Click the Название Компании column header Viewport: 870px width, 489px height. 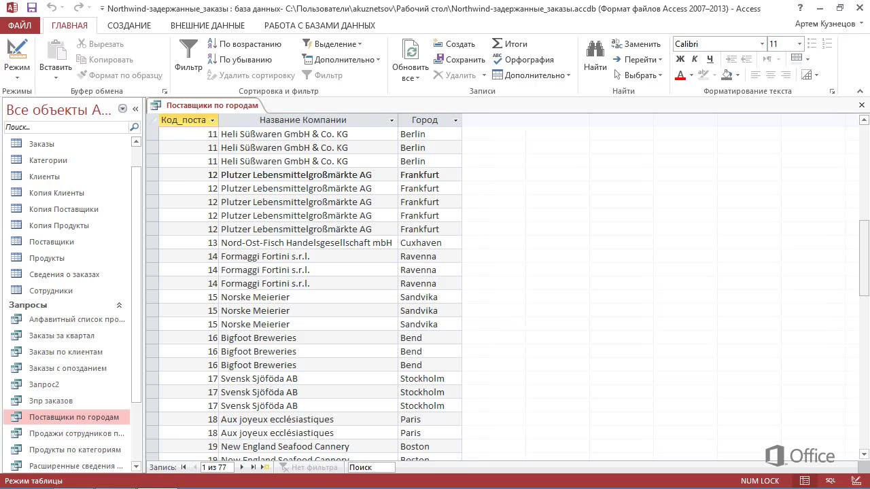[302, 120]
